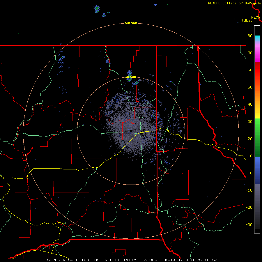262x262 pixels.
Task: Click the 100 NMI range ring label
Action: [131, 23]
